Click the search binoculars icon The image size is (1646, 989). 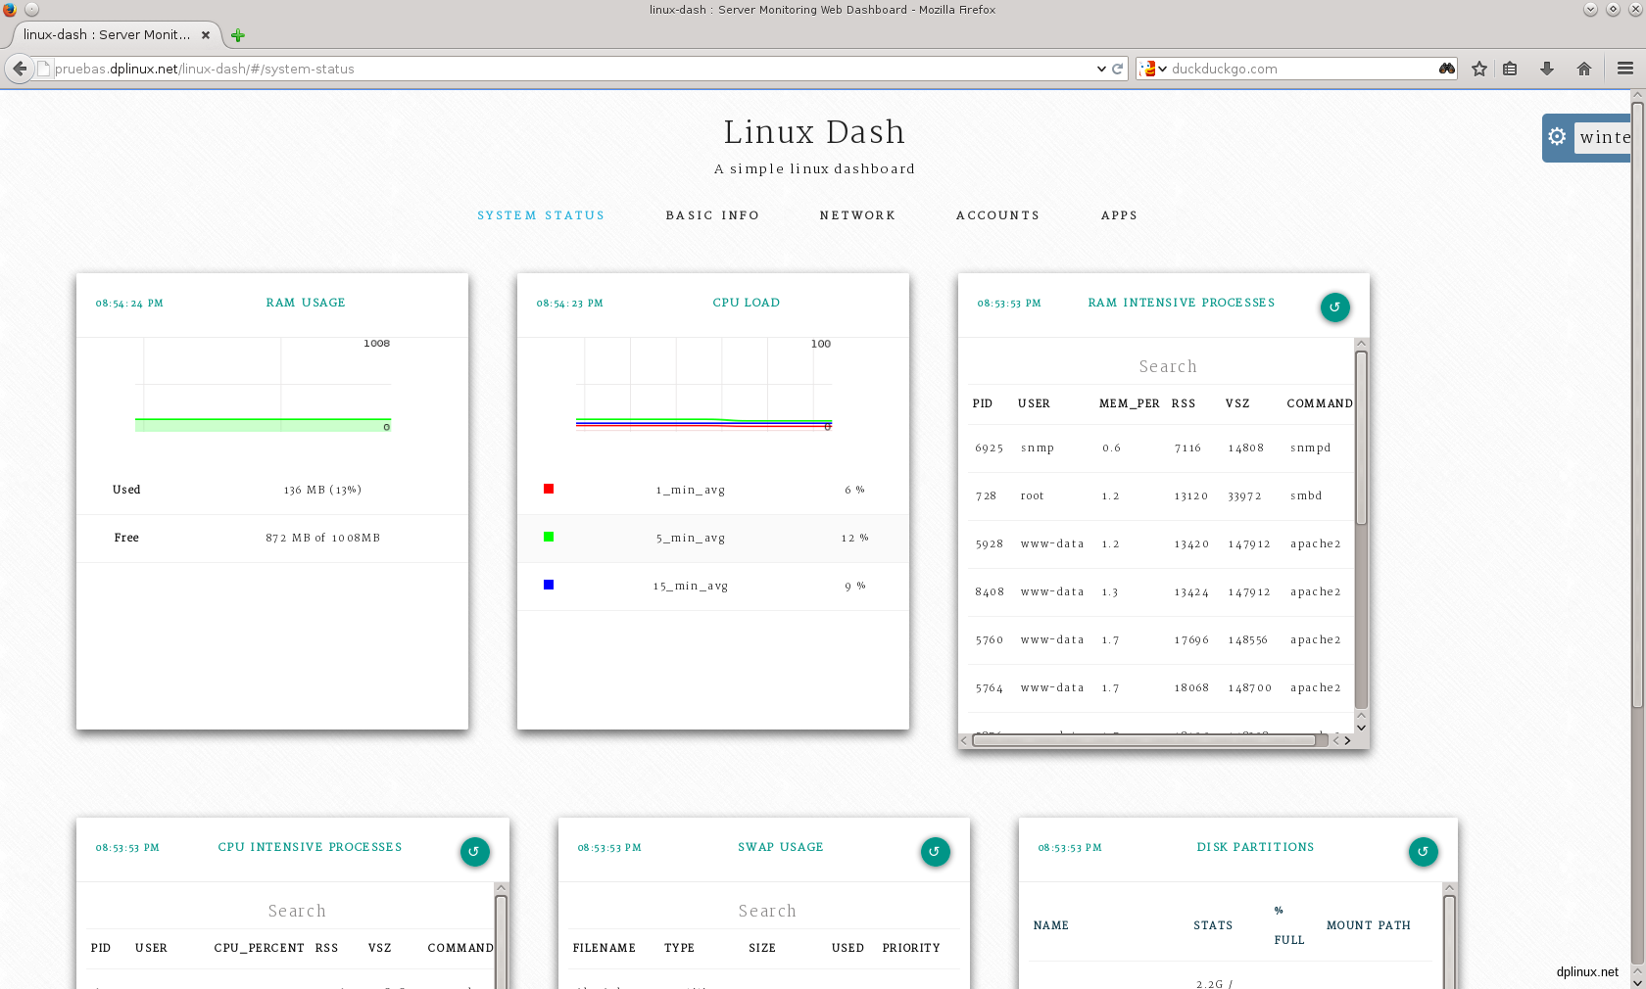click(1446, 69)
